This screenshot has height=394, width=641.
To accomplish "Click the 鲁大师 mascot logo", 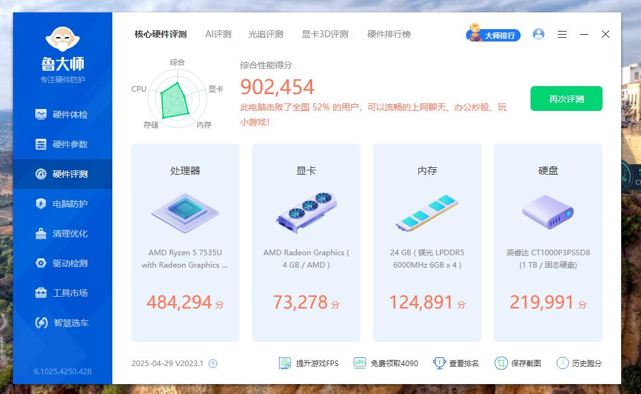I will coord(63,39).
